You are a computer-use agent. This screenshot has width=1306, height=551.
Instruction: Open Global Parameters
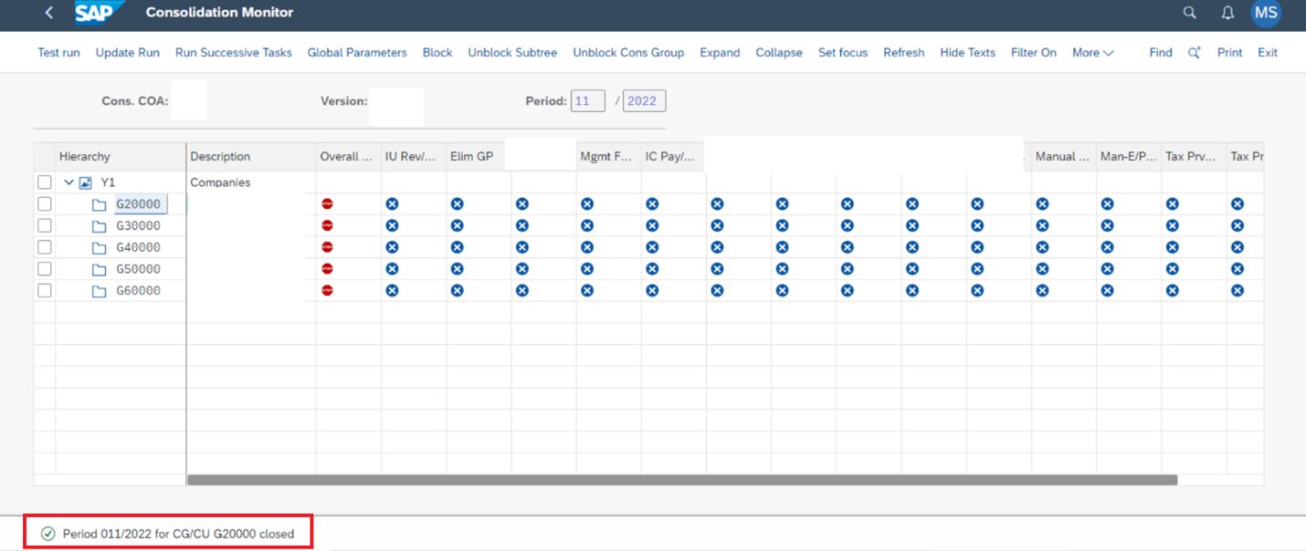point(357,53)
